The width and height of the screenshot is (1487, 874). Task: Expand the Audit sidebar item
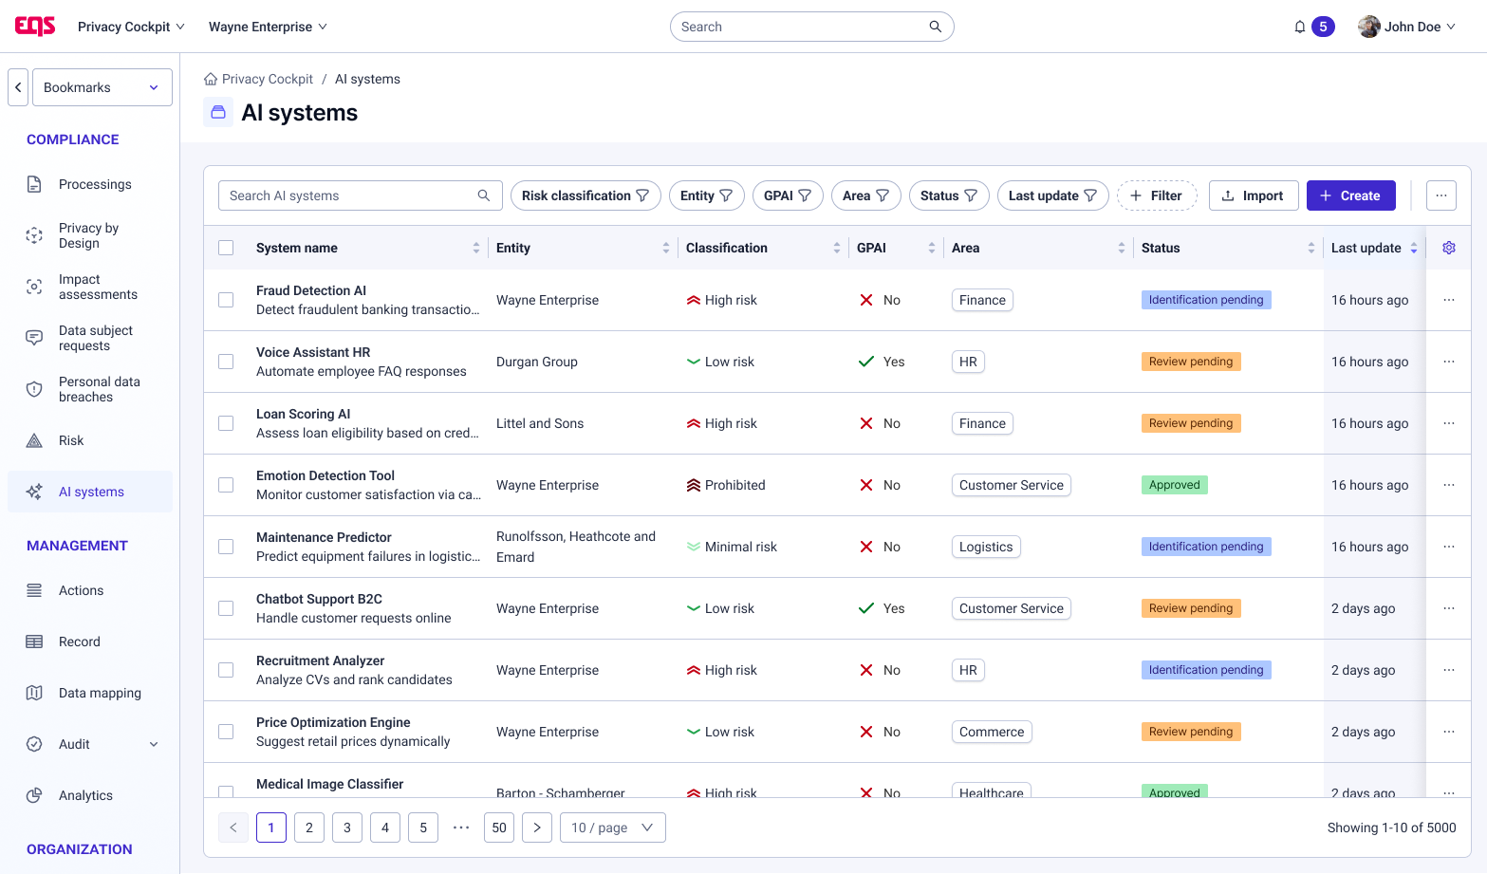click(90, 744)
